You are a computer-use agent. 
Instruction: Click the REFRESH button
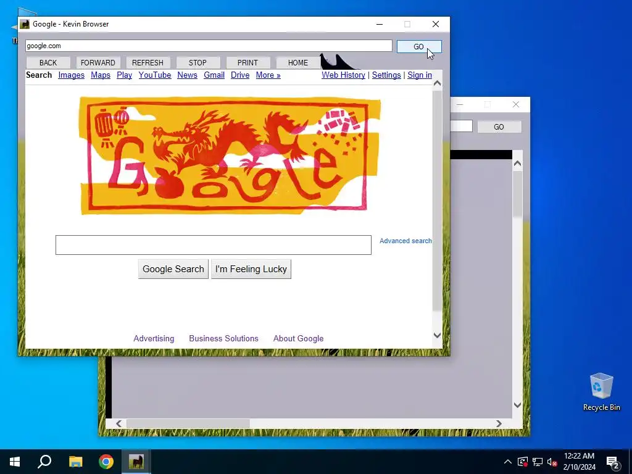(148, 62)
